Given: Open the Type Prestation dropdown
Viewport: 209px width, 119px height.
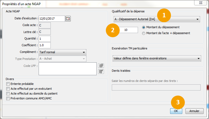Looking at the screenshot, I should [x=62, y=59].
